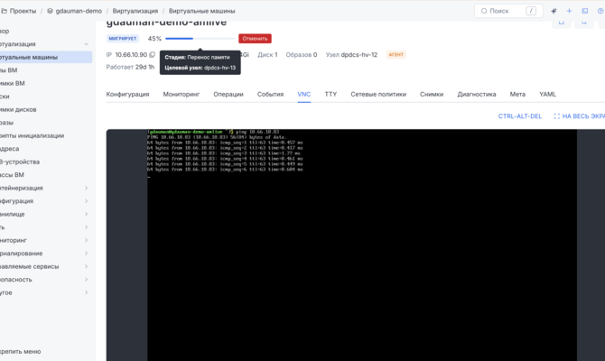Click the АГЕНТ badge
The height and width of the screenshot is (361, 605).
(396, 55)
